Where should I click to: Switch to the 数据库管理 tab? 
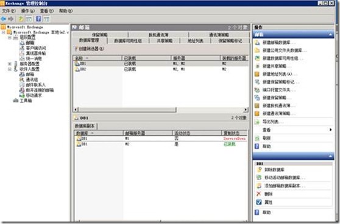click(89, 40)
